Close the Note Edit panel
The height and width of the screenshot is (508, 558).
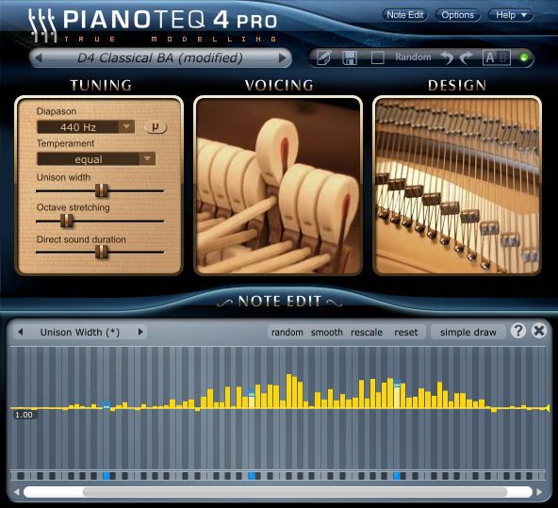tap(539, 331)
